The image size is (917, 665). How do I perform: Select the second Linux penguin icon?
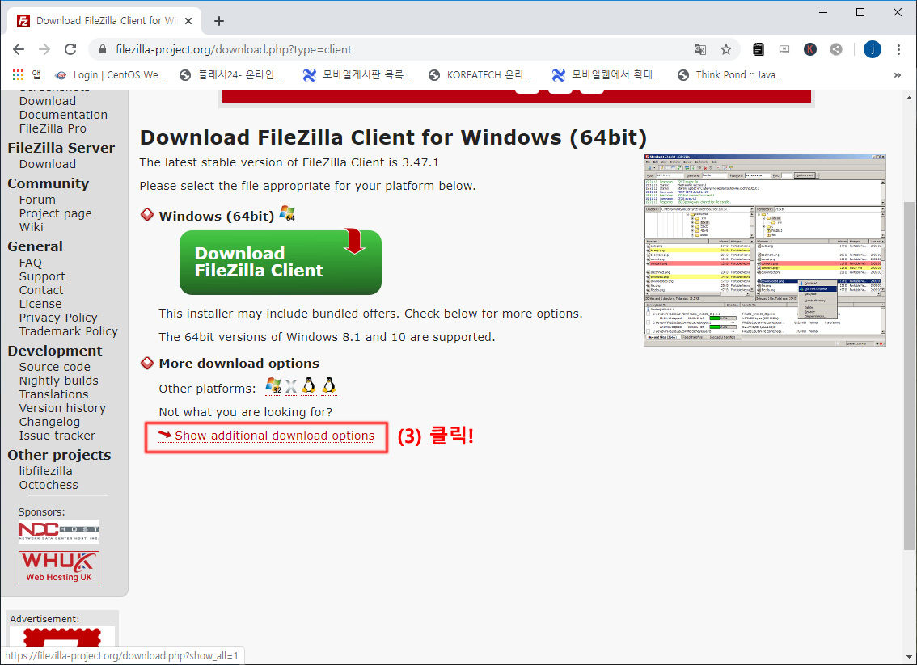(x=329, y=385)
